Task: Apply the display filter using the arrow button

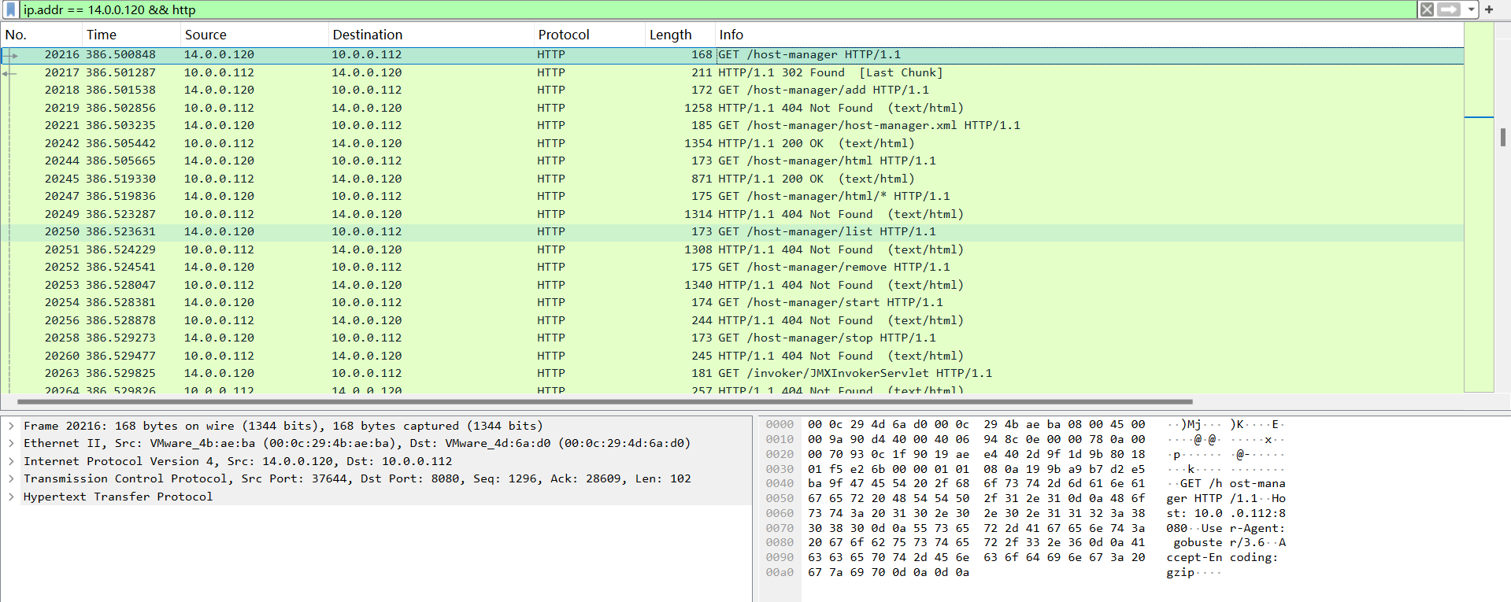Action: pyautogui.click(x=1449, y=9)
